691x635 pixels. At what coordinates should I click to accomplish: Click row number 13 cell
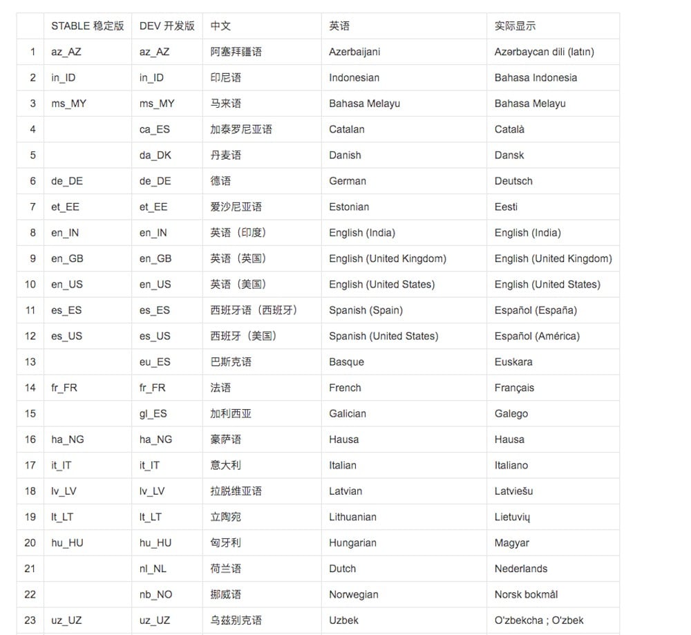[30, 362]
